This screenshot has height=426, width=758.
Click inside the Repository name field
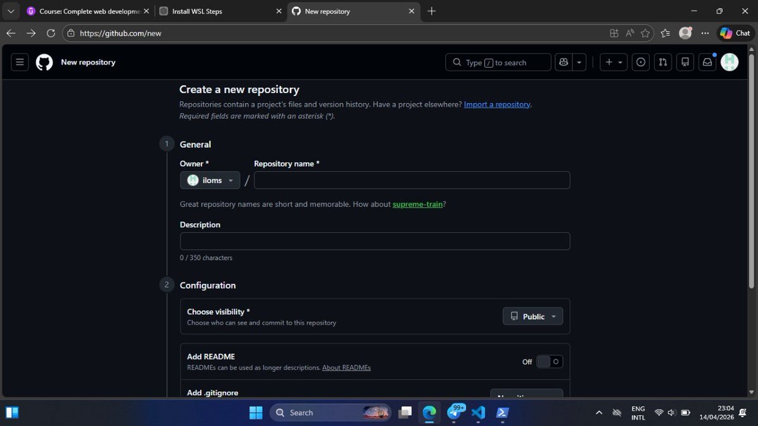411,180
